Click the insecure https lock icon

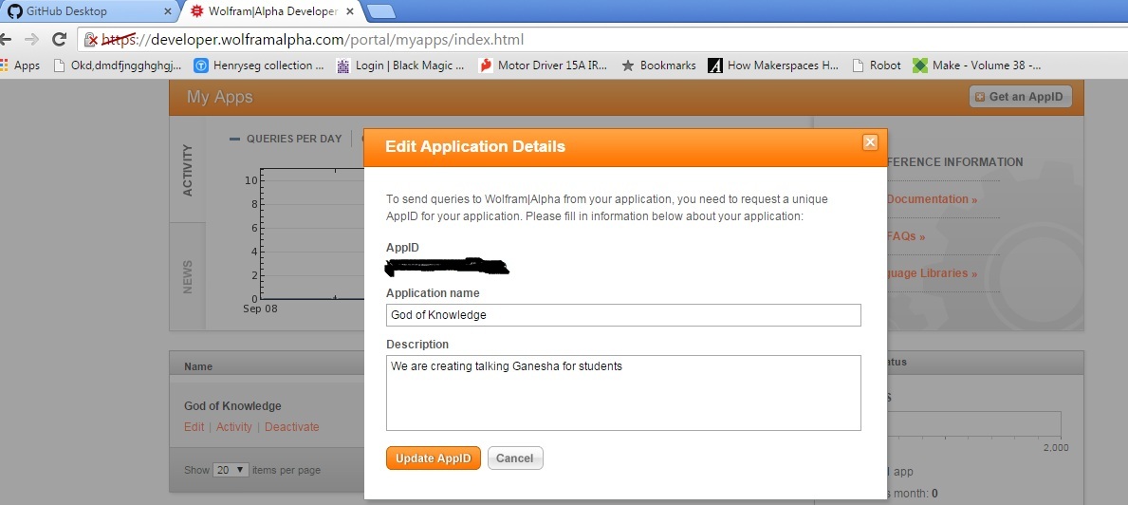[x=91, y=40]
